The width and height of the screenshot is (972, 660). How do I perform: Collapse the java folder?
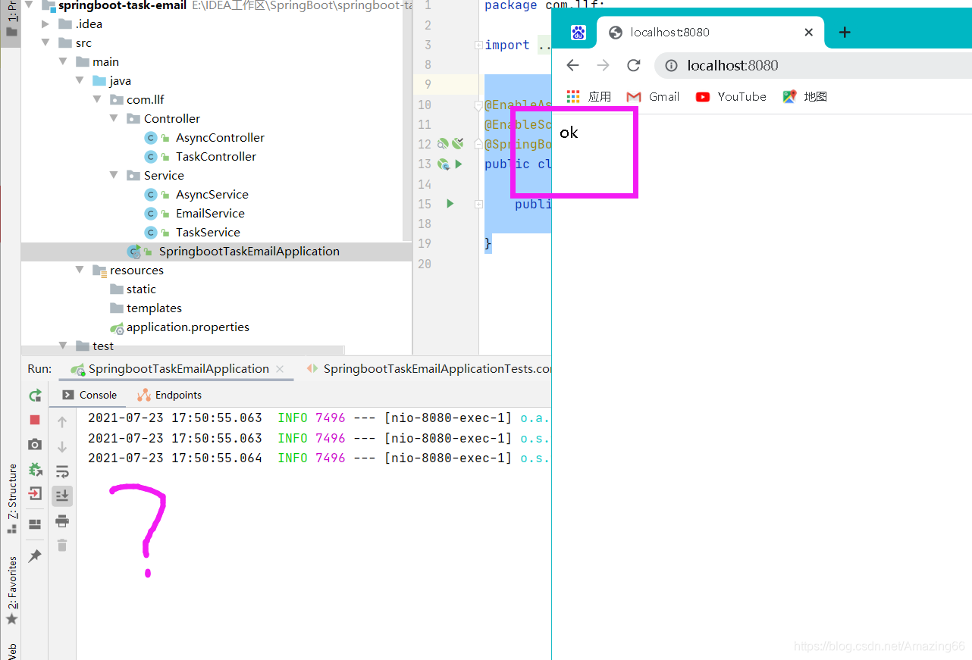(80, 80)
